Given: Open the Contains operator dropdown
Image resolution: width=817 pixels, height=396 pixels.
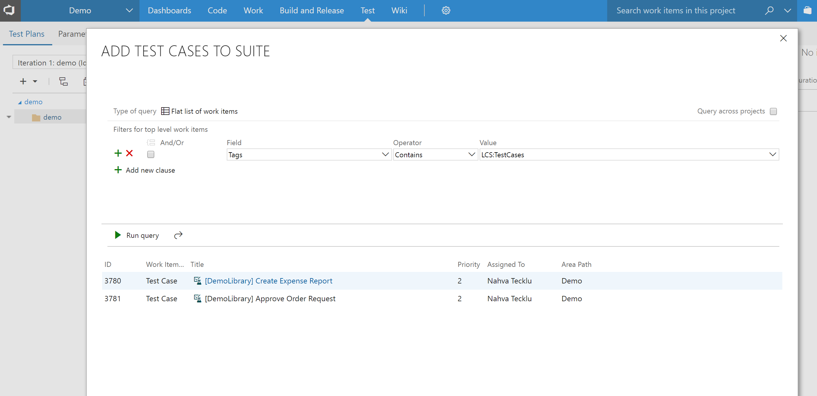Looking at the screenshot, I should (x=435, y=155).
